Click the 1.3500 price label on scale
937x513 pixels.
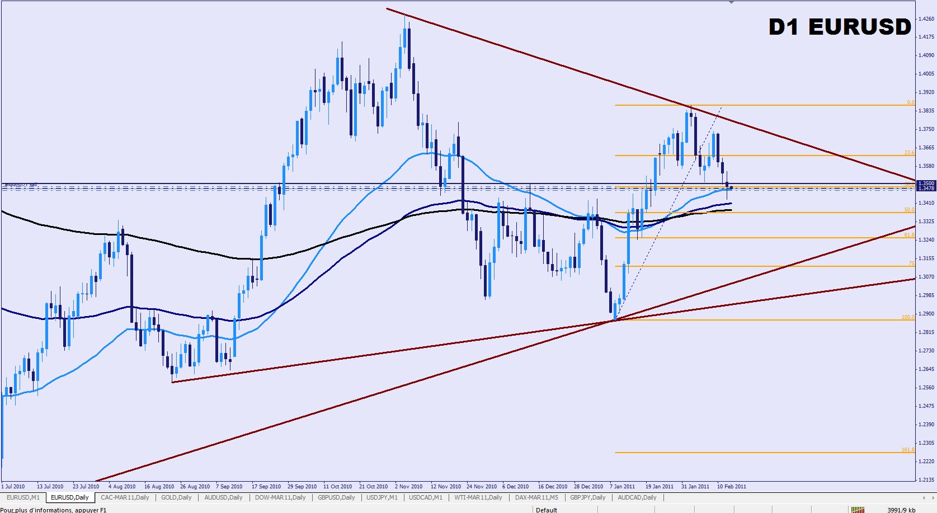coord(927,183)
